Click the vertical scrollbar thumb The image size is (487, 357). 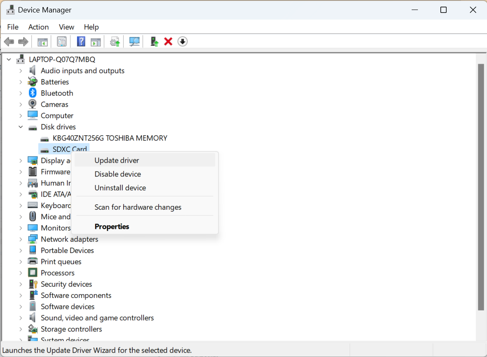tap(481, 187)
